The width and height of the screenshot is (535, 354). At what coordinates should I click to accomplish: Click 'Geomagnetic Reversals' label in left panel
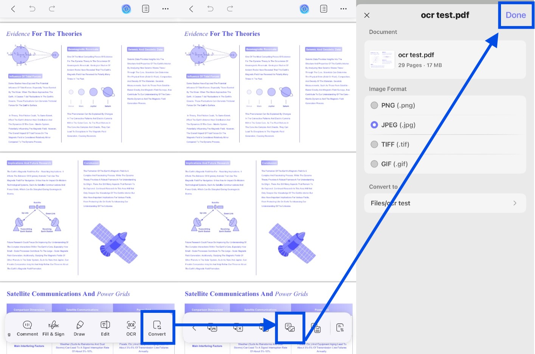coord(83,49)
